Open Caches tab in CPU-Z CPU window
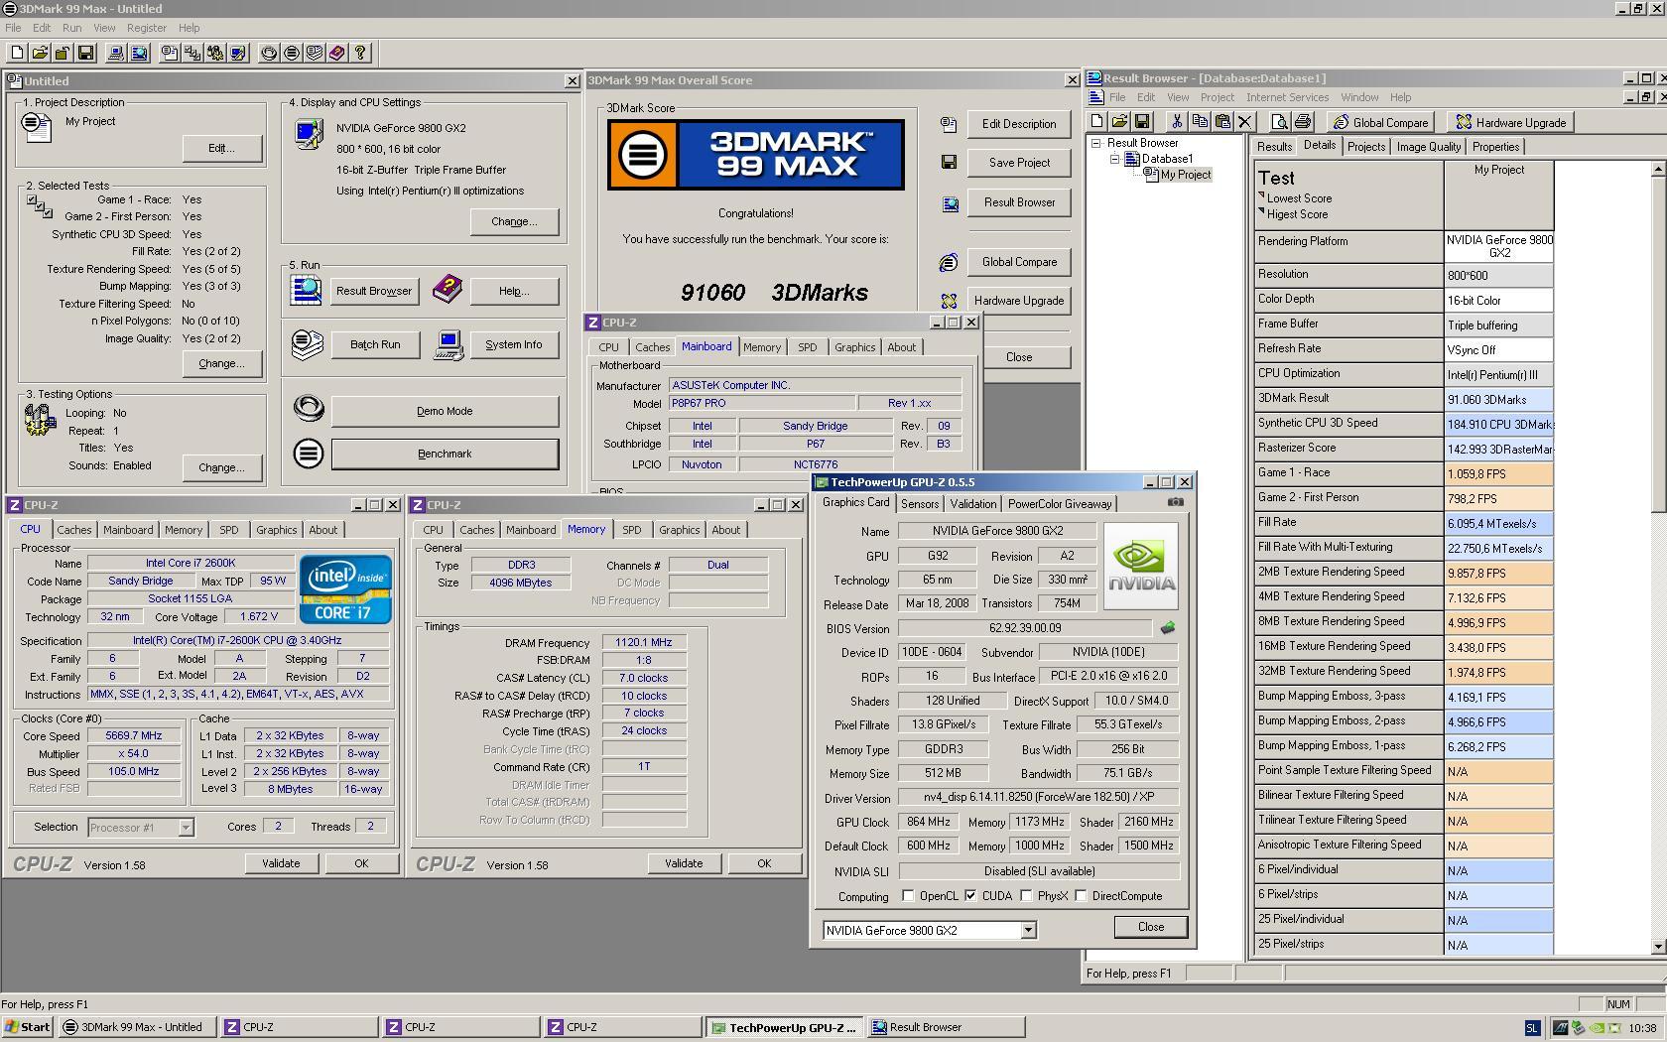Screen dimensions: 1667x1042 (74, 530)
